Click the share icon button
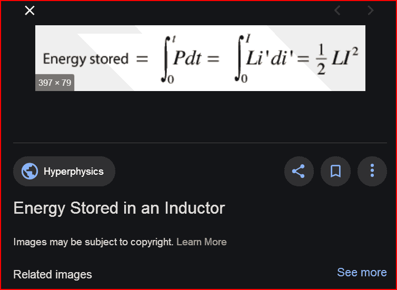The height and width of the screenshot is (290, 397). pos(299,171)
